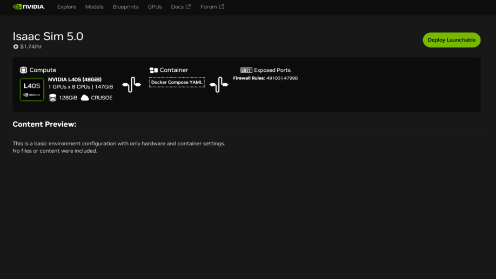
Task: Click the 'No files or content were included' line
Action: coord(55,151)
